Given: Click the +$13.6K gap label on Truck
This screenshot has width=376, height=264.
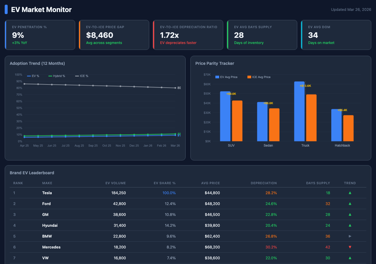Looking at the screenshot, I should tap(305, 86).
